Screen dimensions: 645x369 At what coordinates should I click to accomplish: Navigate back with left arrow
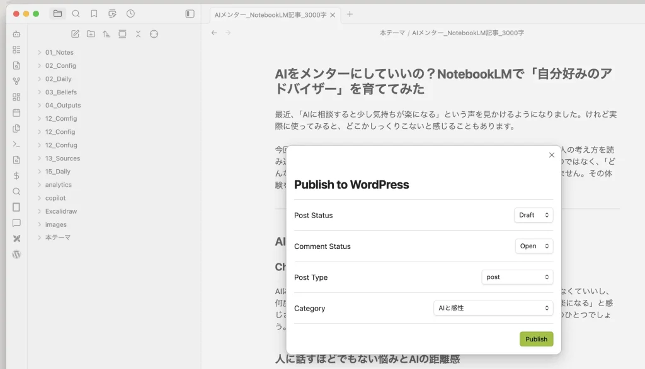click(x=214, y=33)
